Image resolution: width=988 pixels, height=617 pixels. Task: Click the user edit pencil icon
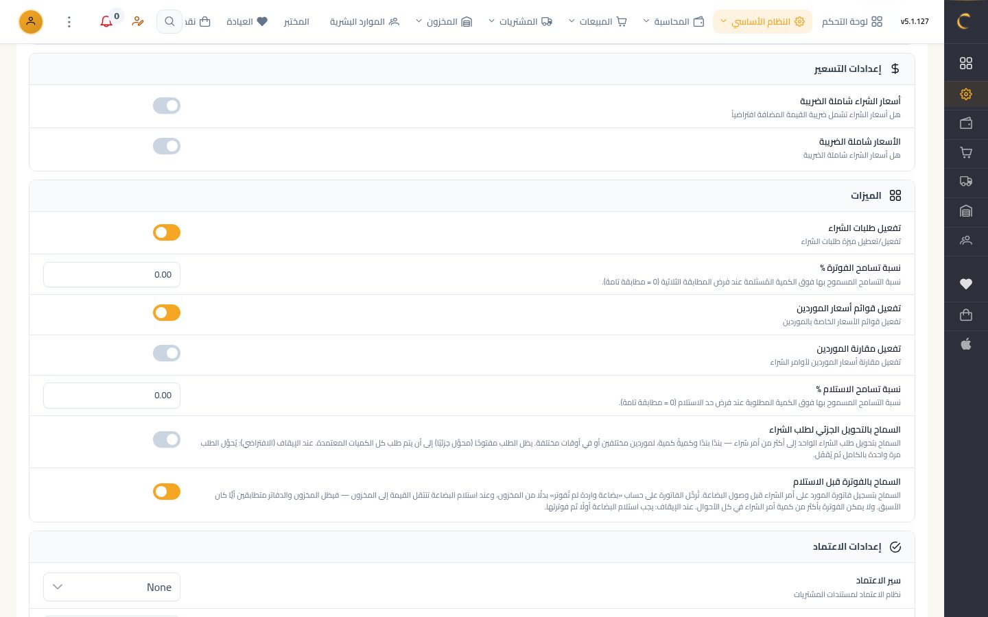click(x=138, y=22)
